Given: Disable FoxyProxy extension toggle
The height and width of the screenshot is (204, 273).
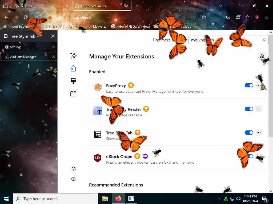Looking at the screenshot, I should pyautogui.click(x=249, y=85).
